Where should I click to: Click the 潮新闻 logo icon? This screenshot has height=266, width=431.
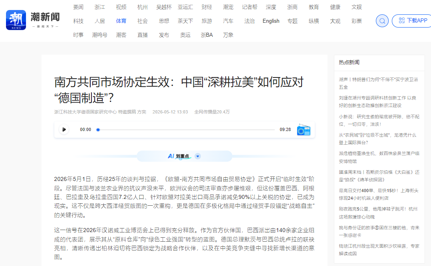pyautogui.click(x=16, y=20)
